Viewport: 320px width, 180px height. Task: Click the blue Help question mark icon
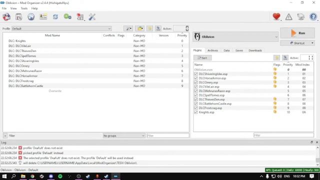313,16
